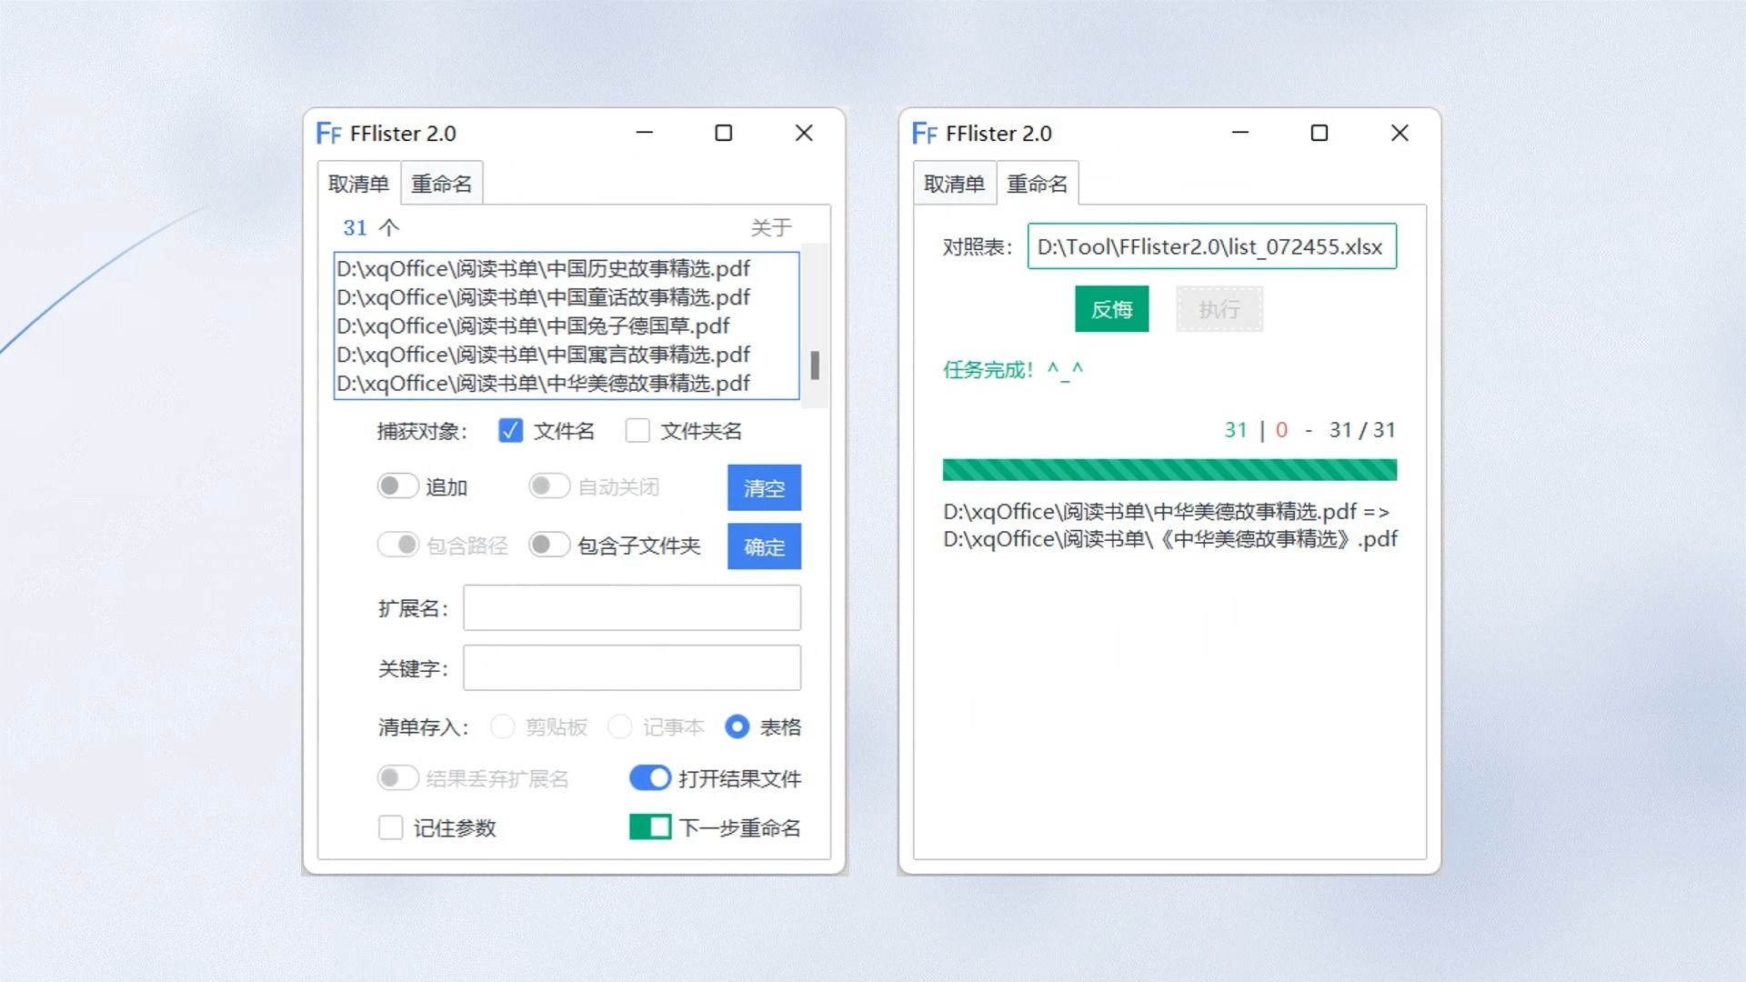
Task: Select 重命名 tab in right window
Action: coord(1038,184)
